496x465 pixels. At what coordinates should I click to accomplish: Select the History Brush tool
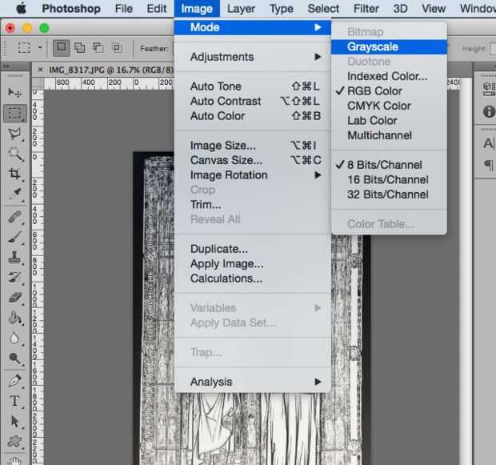pyautogui.click(x=15, y=277)
